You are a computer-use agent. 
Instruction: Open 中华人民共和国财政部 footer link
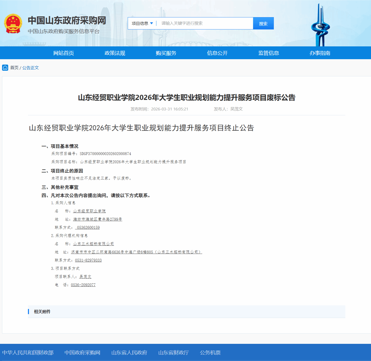pos(28,353)
